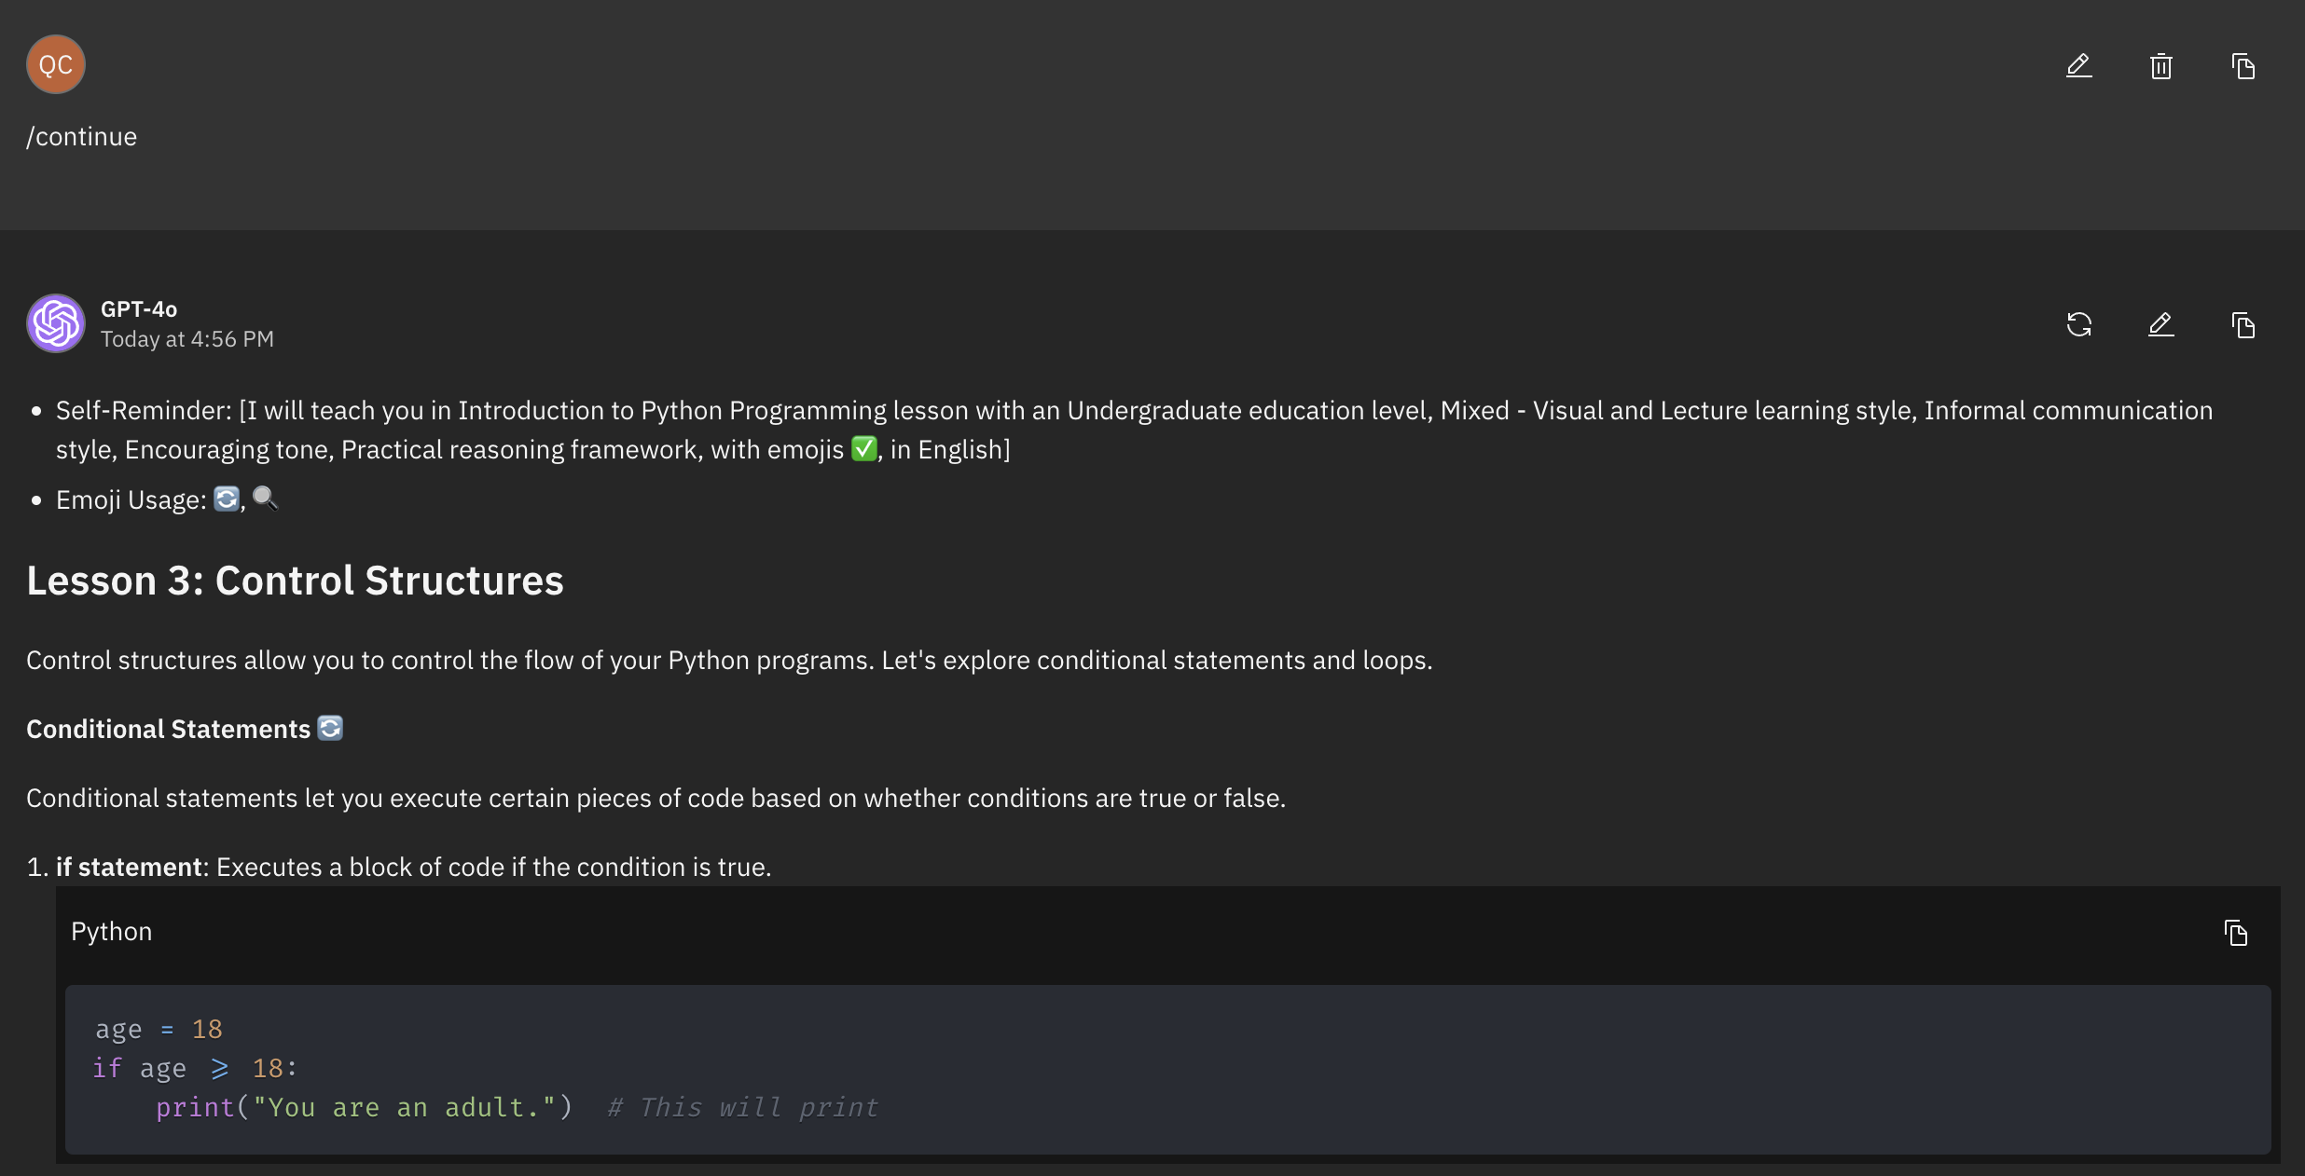Click the "Today at 4:56 PM" timestamp

(187, 339)
